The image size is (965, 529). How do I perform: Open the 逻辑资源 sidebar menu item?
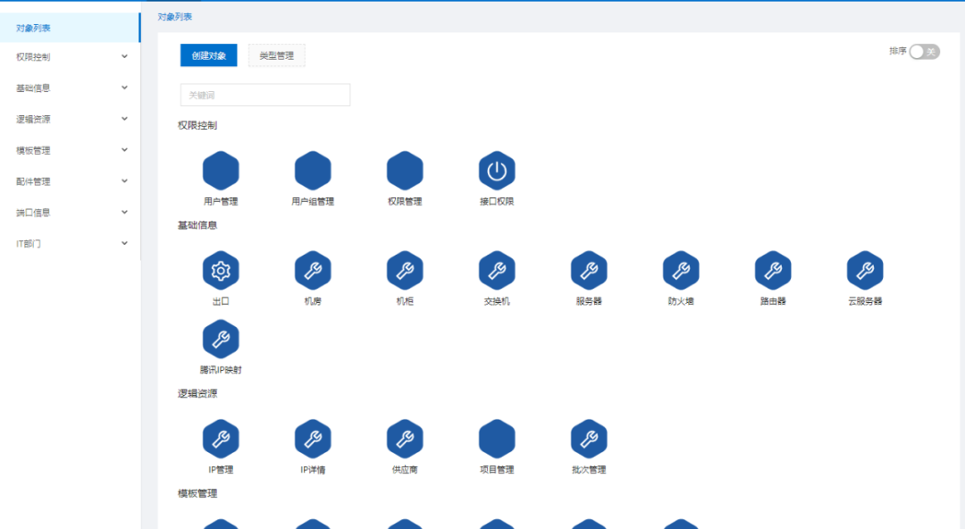click(71, 119)
